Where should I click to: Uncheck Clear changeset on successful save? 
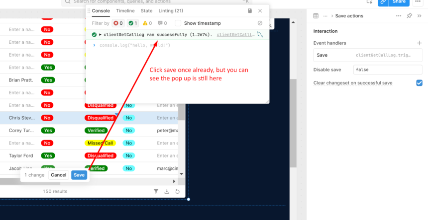pos(419,83)
